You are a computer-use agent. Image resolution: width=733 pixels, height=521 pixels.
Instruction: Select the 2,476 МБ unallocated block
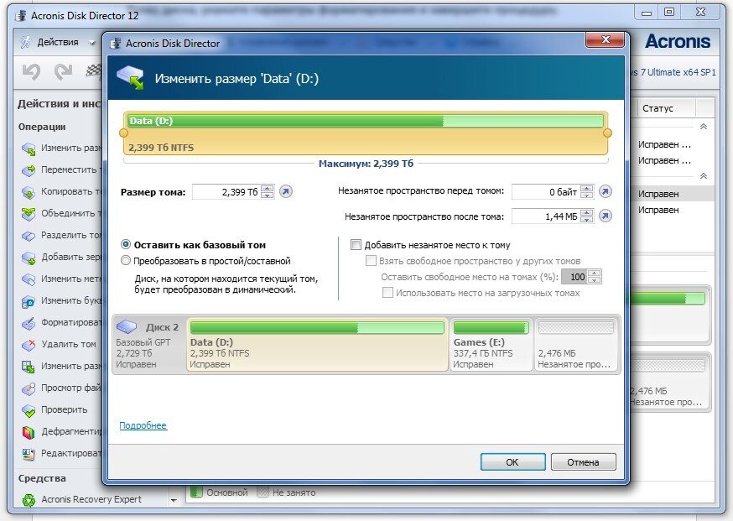(576, 345)
